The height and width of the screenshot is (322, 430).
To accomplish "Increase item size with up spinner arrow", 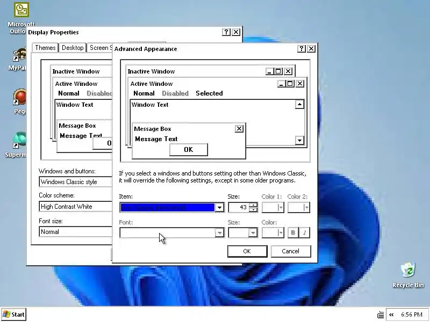I will click(x=253, y=205).
